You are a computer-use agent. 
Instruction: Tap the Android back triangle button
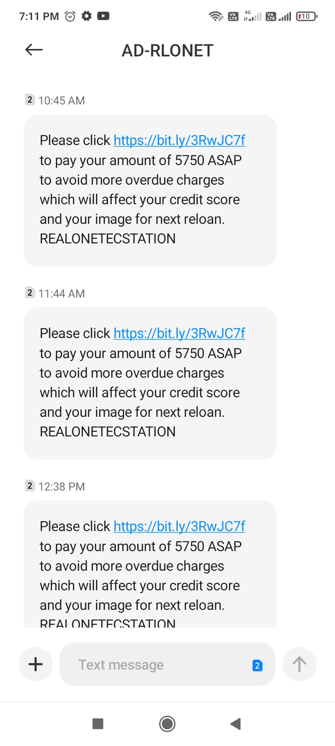235,724
